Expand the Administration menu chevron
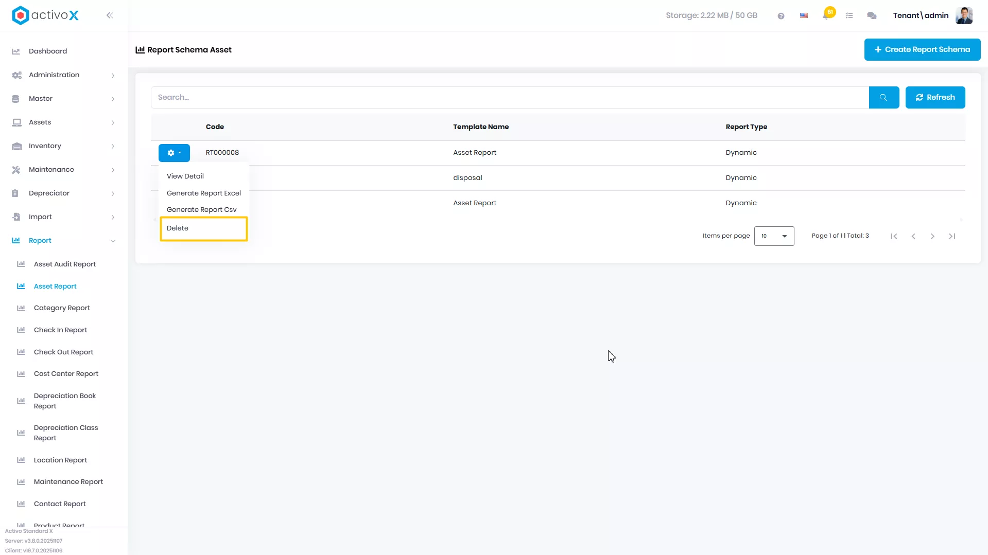The width and height of the screenshot is (988, 555). tap(113, 76)
